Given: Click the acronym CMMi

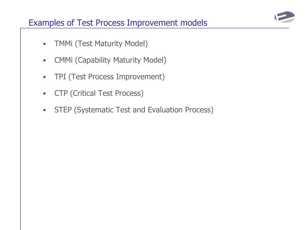Looking at the screenshot, I should tap(64, 60).
